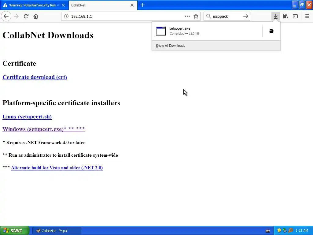This screenshot has height=235, width=313.
Task: Click the Completed — 12.0 KB status
Action: 184,34
